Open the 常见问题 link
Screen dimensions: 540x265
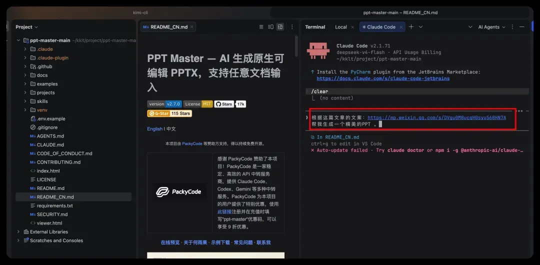pos(243,242)
